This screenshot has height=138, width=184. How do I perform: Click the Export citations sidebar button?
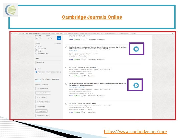(41, 97)
